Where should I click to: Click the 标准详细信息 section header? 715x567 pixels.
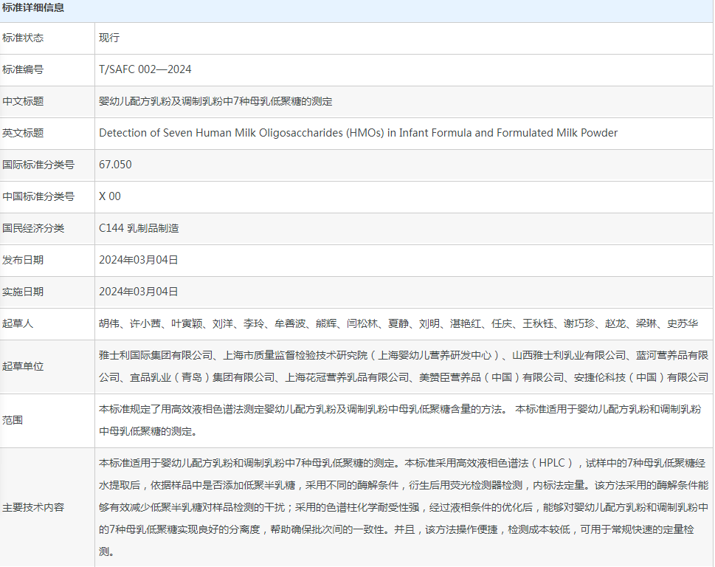pos(33,8)
